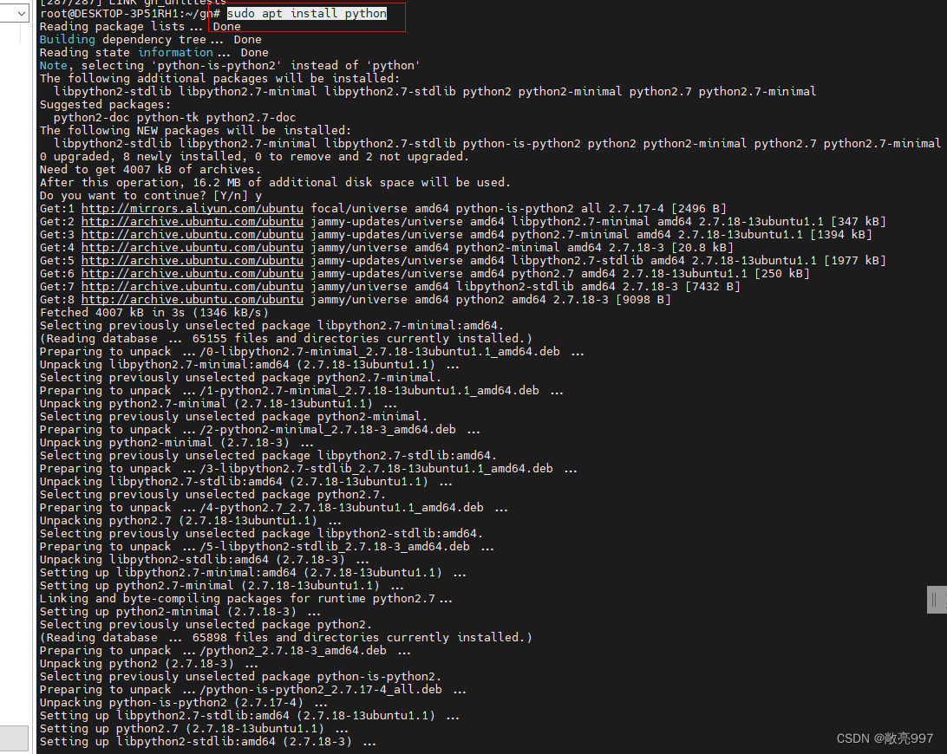Click 'The following NEW packages will be installed:'
Screen dimensions: 947x754
(x=195, y=130)
